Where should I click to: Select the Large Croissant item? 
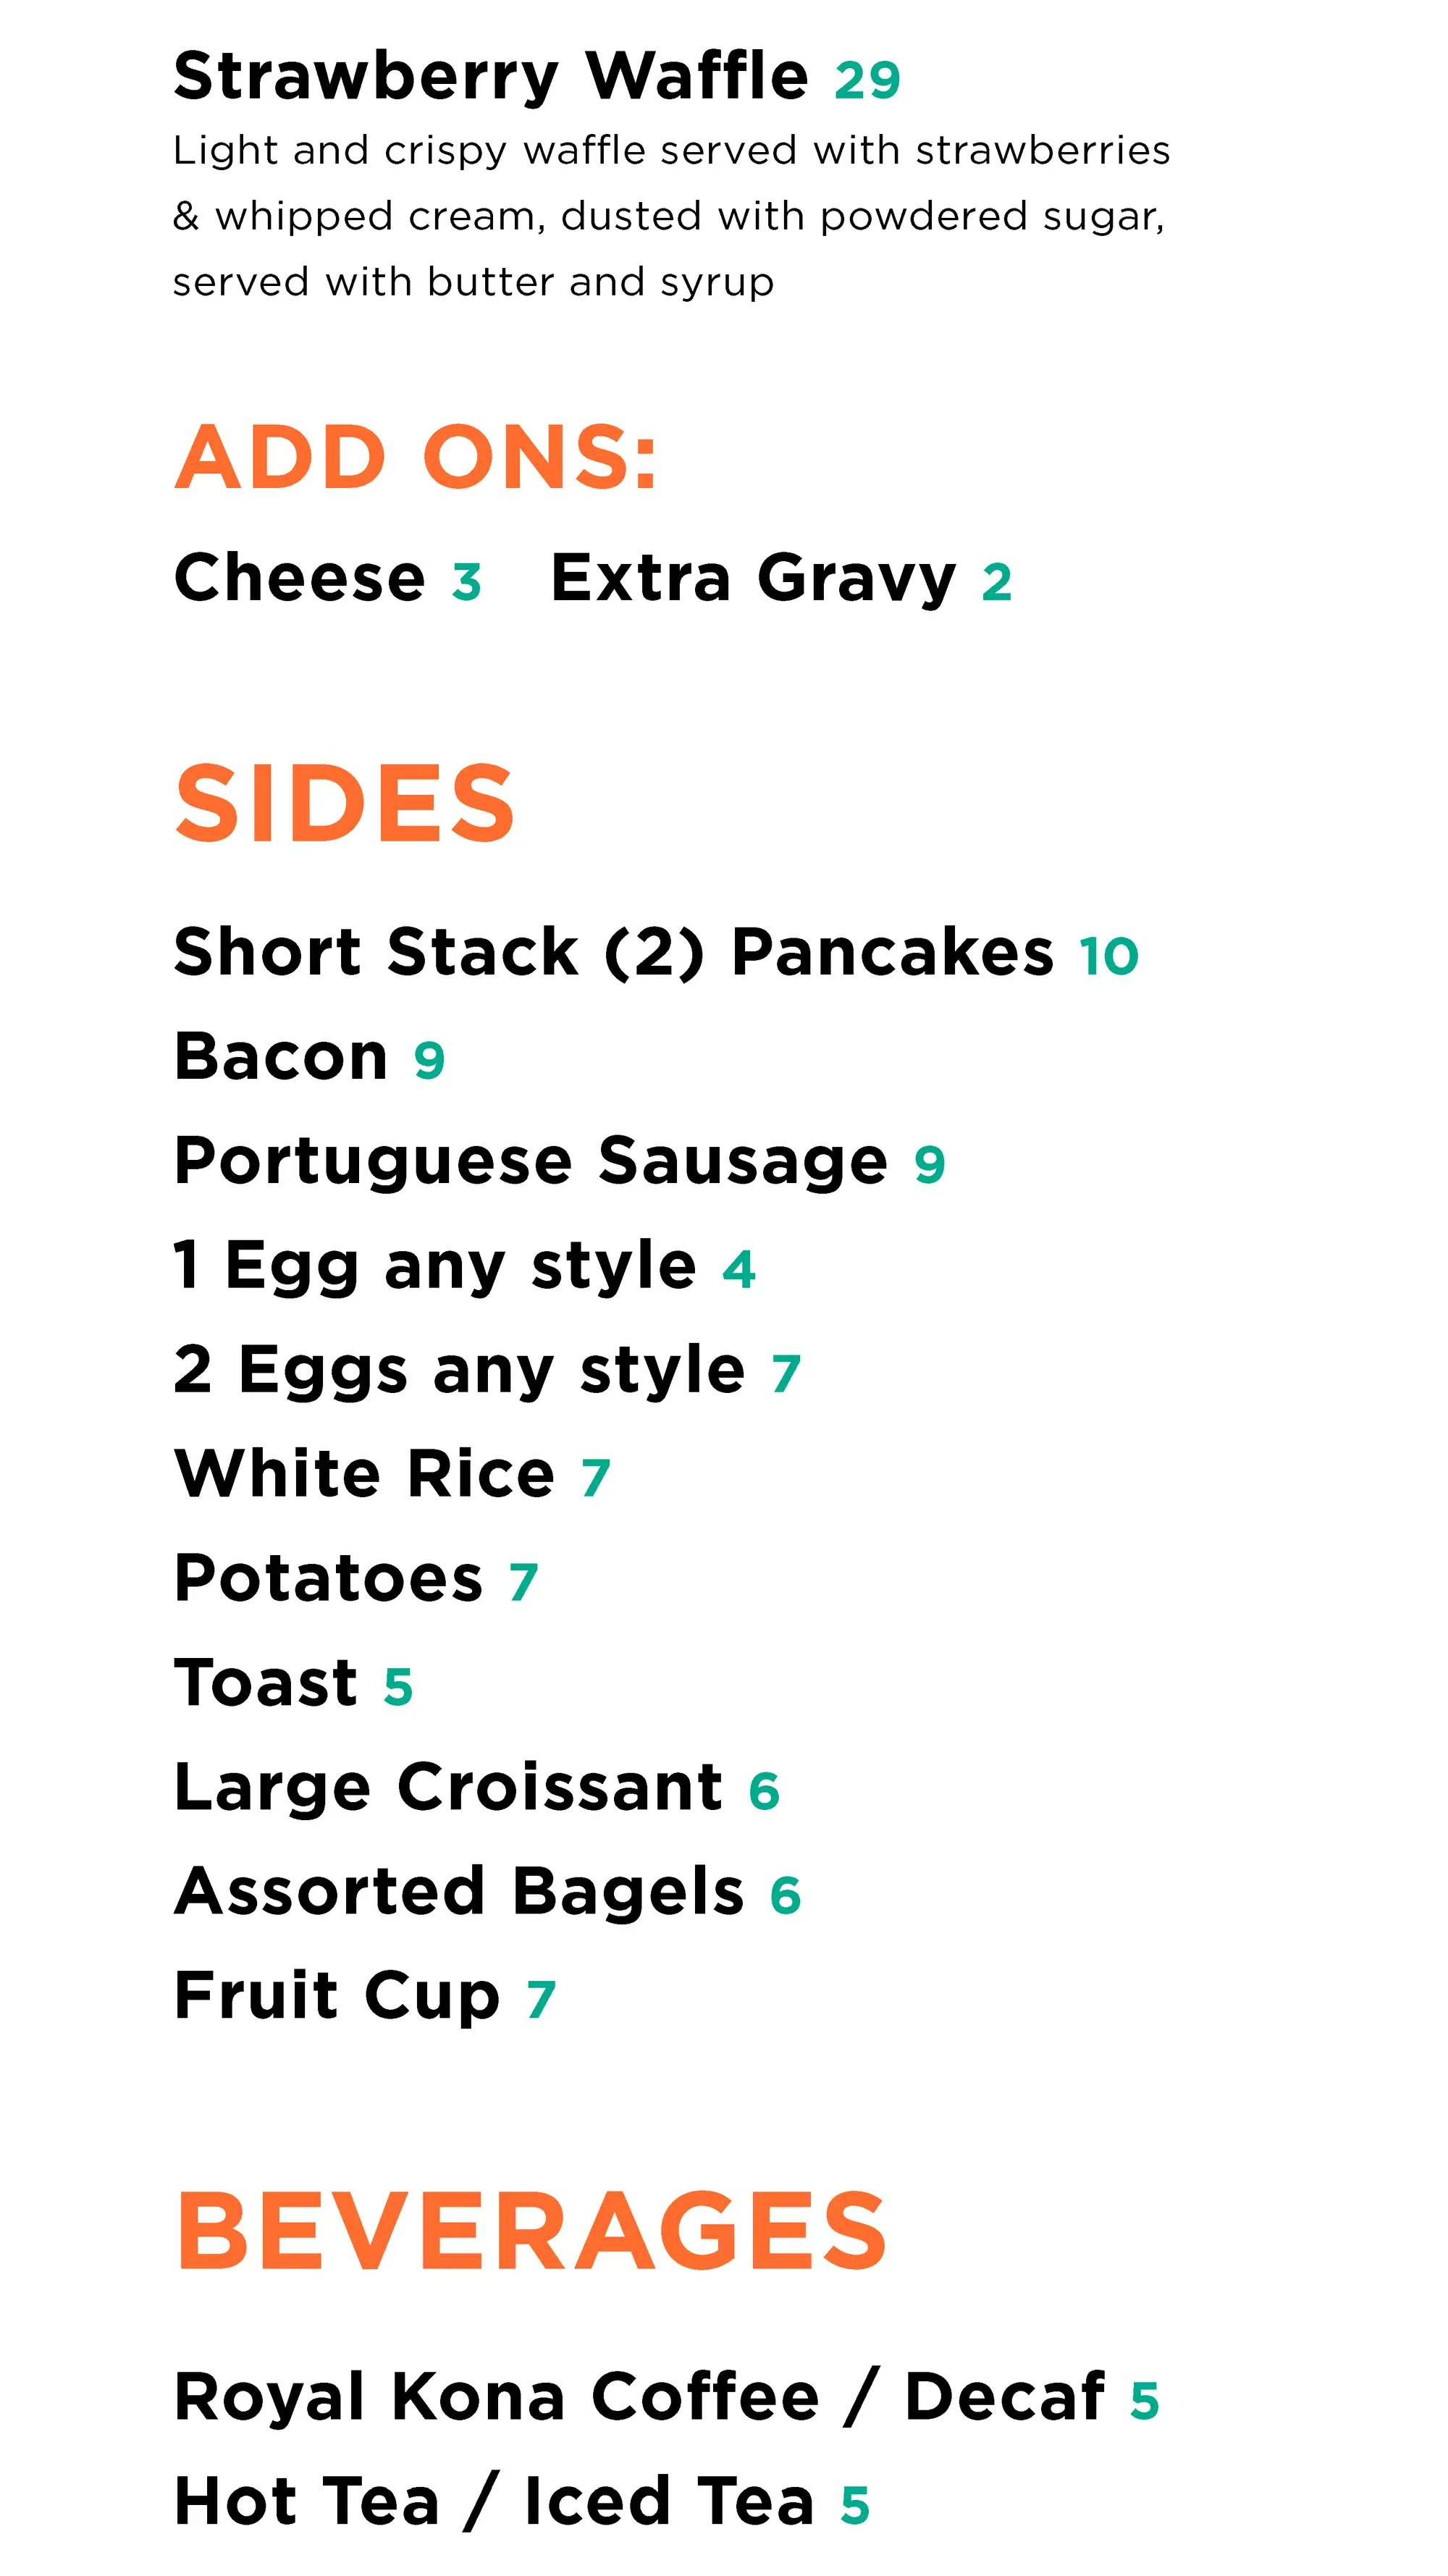(x=448, y=1787)
